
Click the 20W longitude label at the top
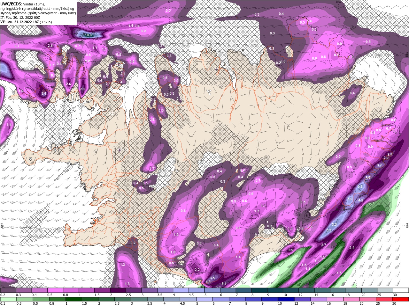point(170,2)
